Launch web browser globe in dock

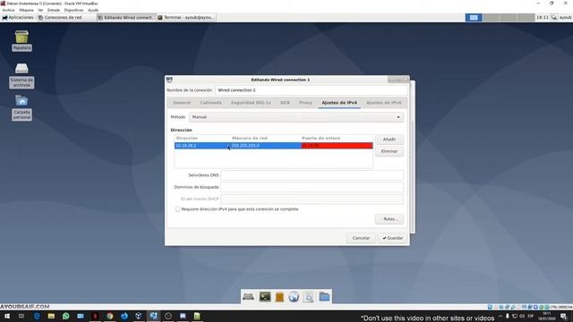[294, 297]
